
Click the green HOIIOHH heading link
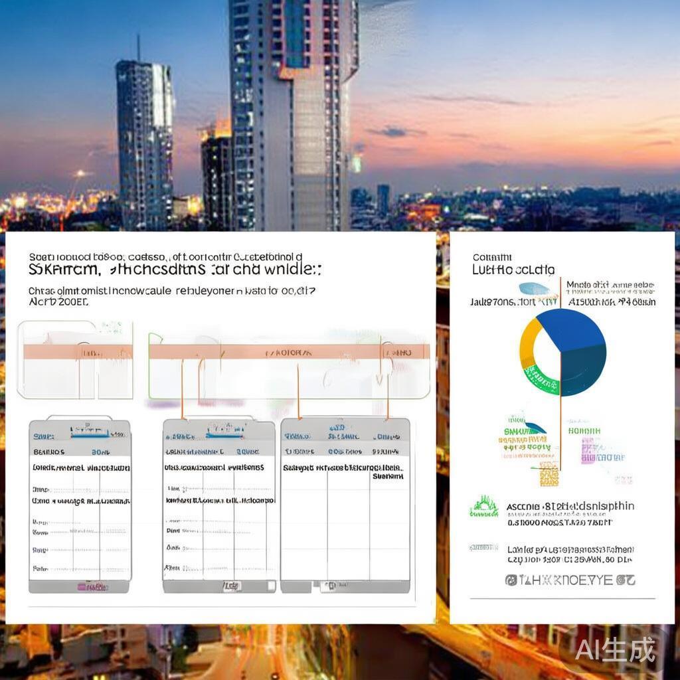click(584, 431)
